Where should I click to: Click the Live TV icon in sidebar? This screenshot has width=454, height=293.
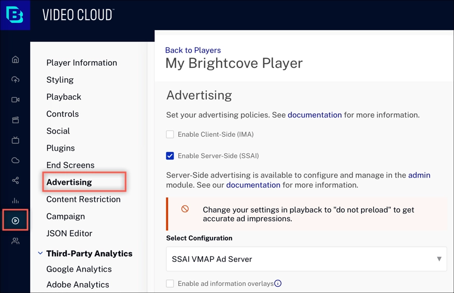pyautogui.click(x=16, y=140)
